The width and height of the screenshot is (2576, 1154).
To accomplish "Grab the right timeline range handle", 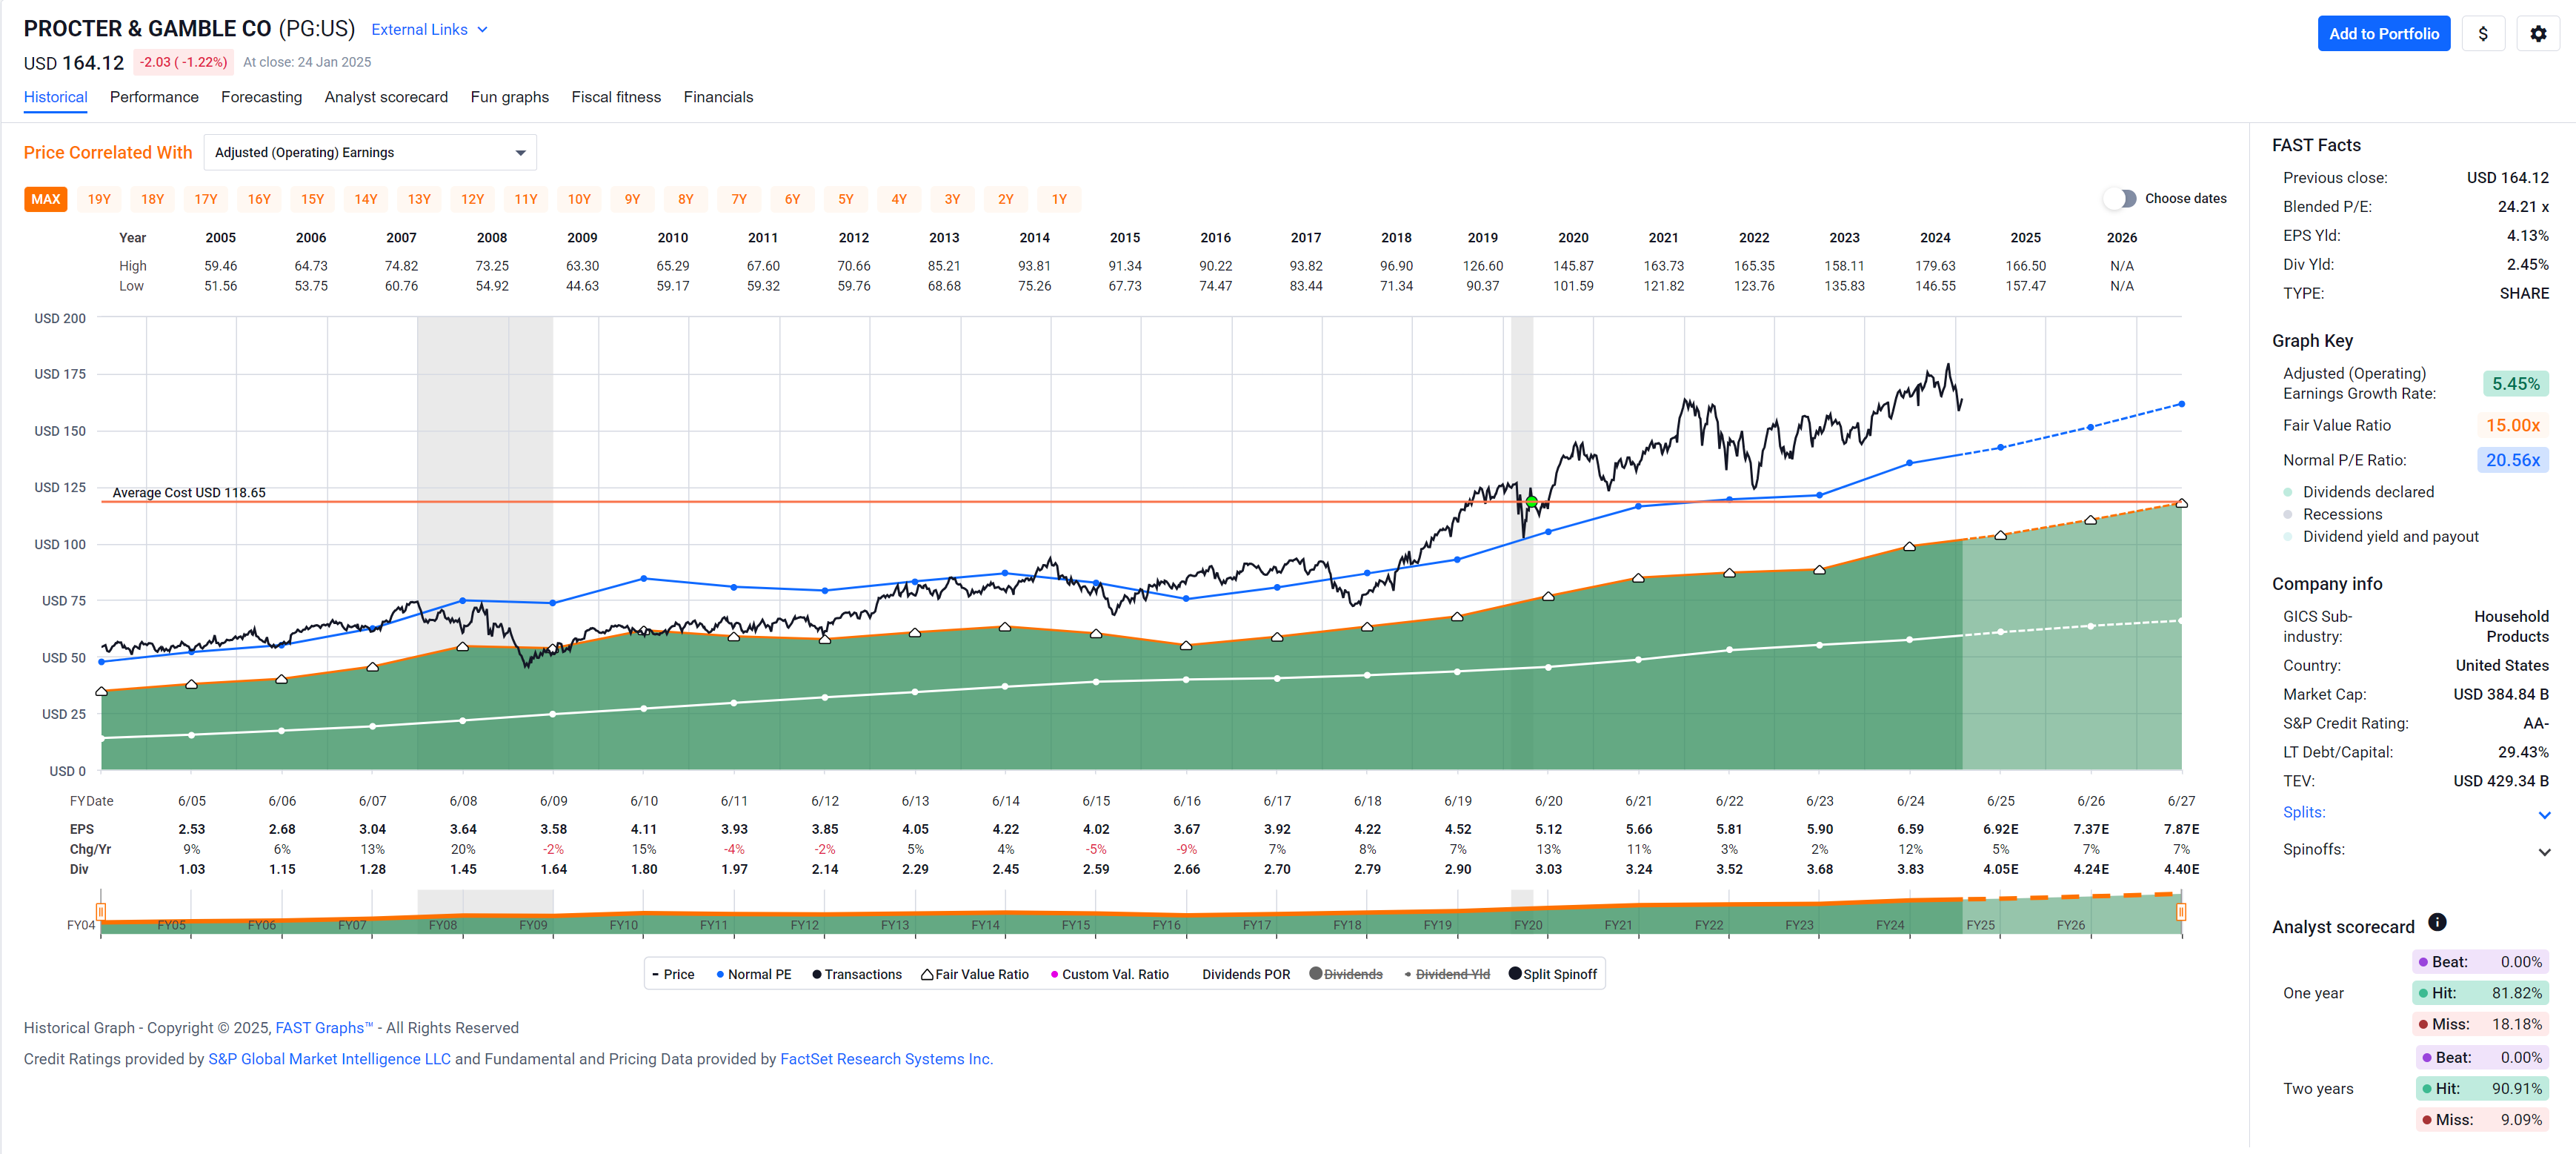I will (2181, 911).
